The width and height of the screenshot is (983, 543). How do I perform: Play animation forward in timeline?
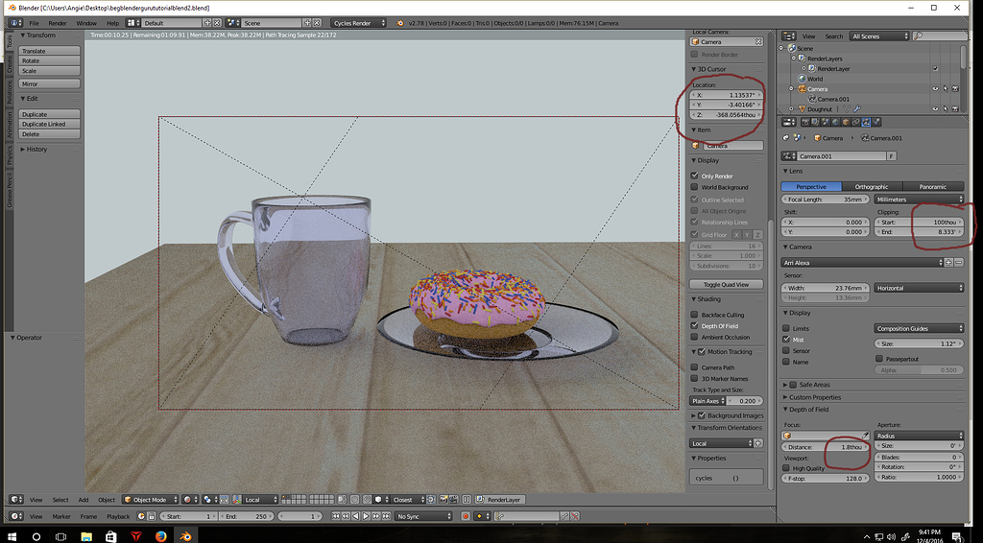(366, 516)
